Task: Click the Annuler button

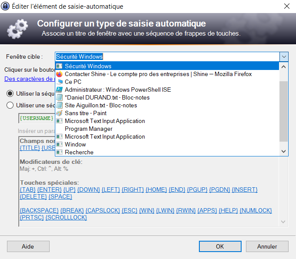Action: click(267, 246)
